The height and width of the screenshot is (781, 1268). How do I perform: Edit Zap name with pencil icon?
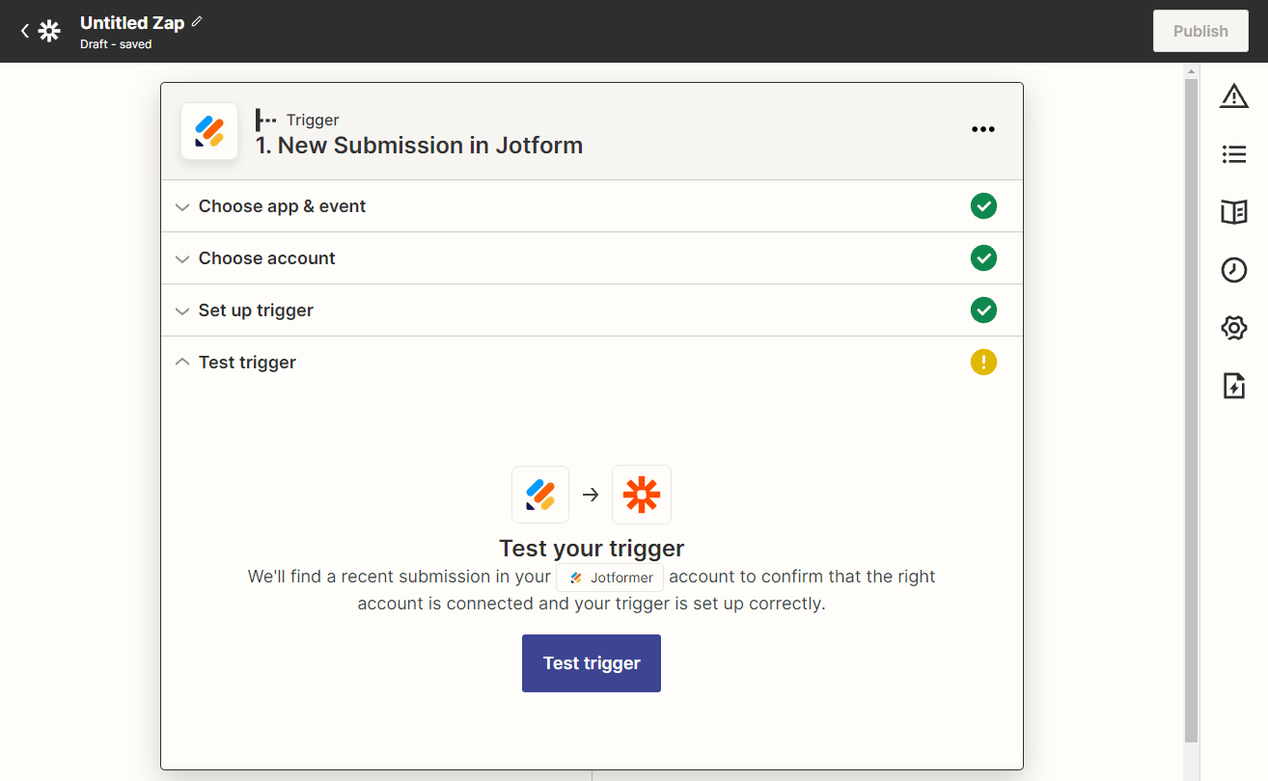click(x=197, y=21)
